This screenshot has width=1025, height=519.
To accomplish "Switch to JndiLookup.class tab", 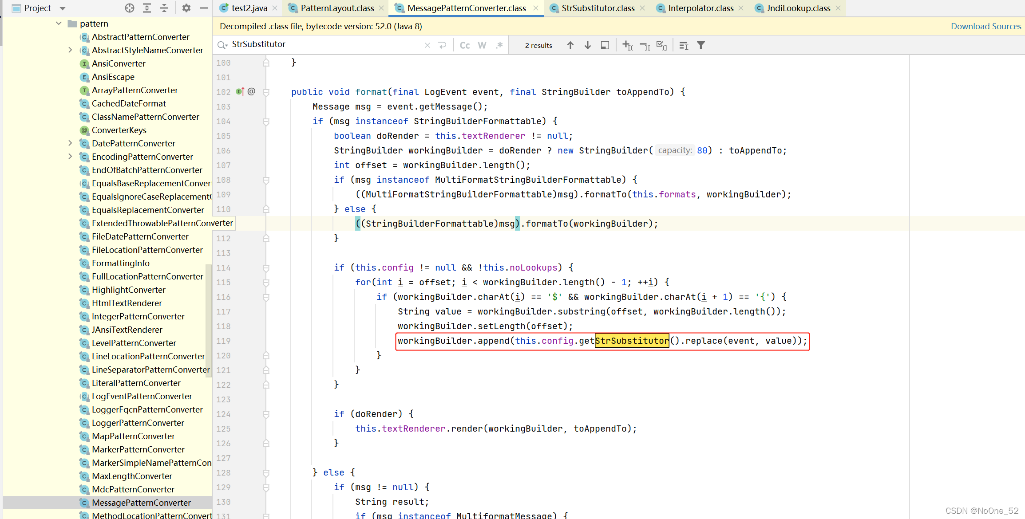I will coord(798,8).
